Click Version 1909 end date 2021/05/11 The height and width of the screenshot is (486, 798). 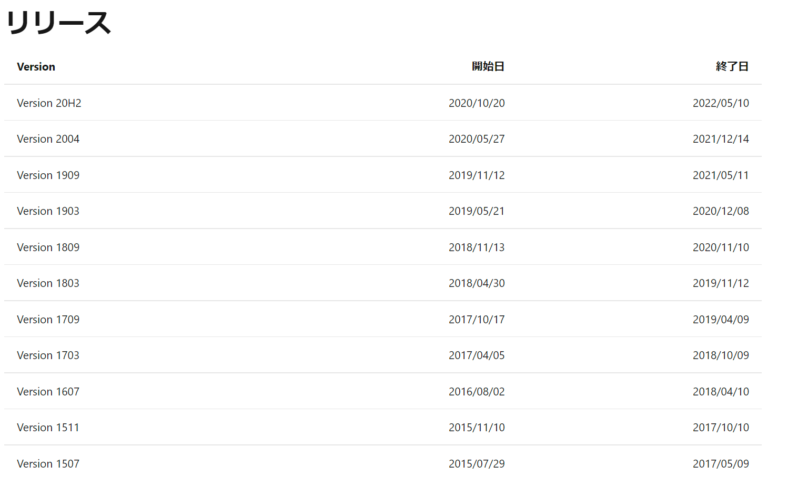click(720, 175)
